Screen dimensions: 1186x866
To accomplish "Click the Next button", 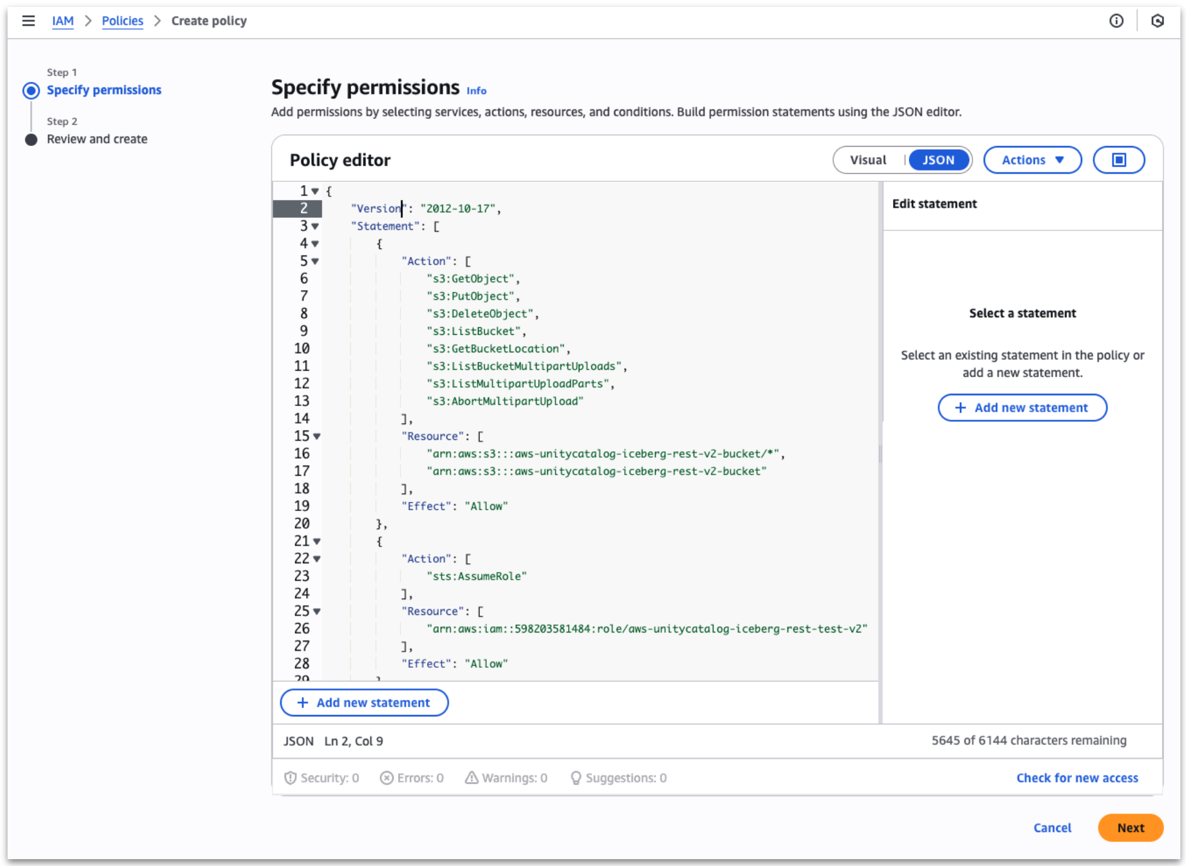I will pos(1131,828).
